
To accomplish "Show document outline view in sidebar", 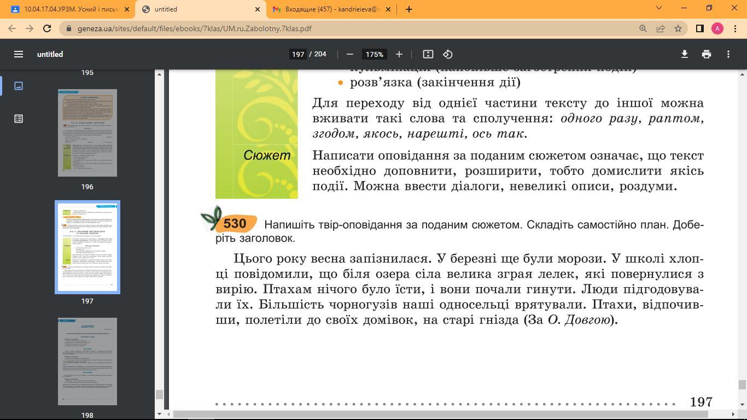I will point(19,119).
